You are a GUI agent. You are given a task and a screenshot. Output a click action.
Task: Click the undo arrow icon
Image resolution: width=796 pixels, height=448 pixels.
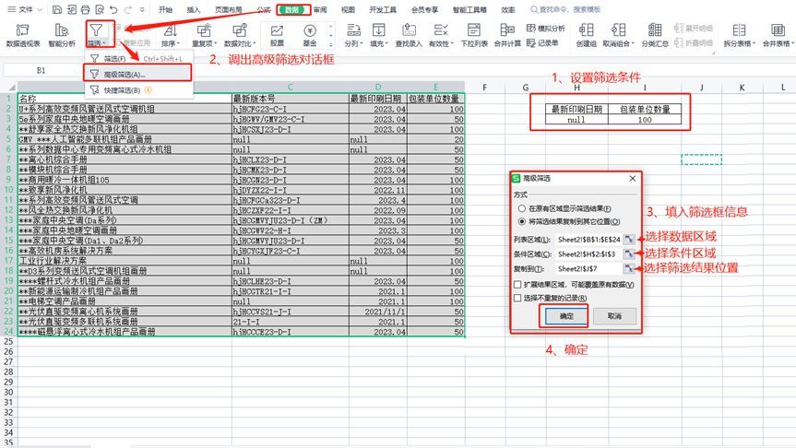(x=113, y=9)
